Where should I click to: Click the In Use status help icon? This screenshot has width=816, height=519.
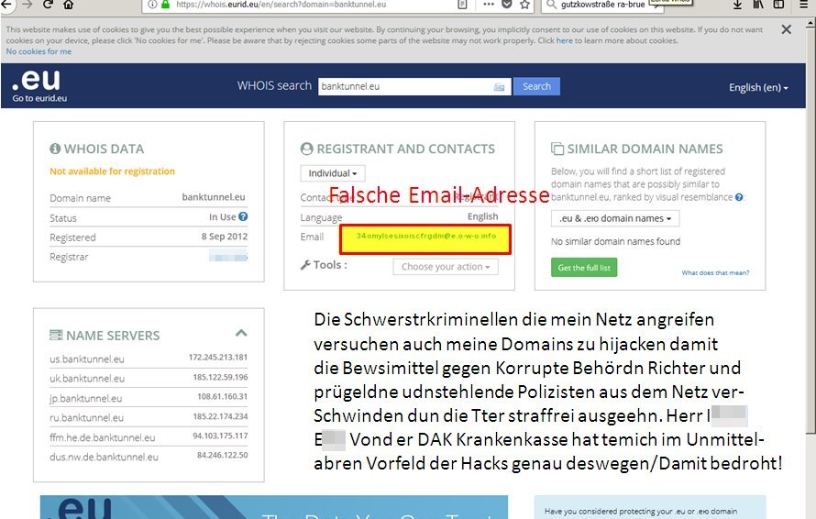[243, 217]
